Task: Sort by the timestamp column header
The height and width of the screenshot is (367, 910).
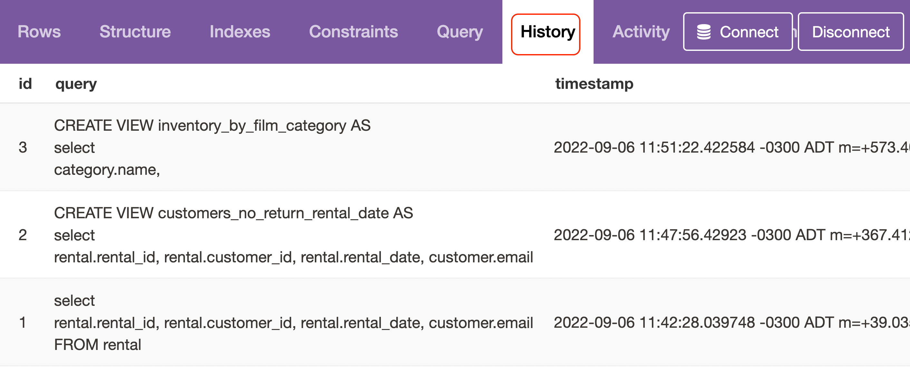Action: click(x=594, y=83)
